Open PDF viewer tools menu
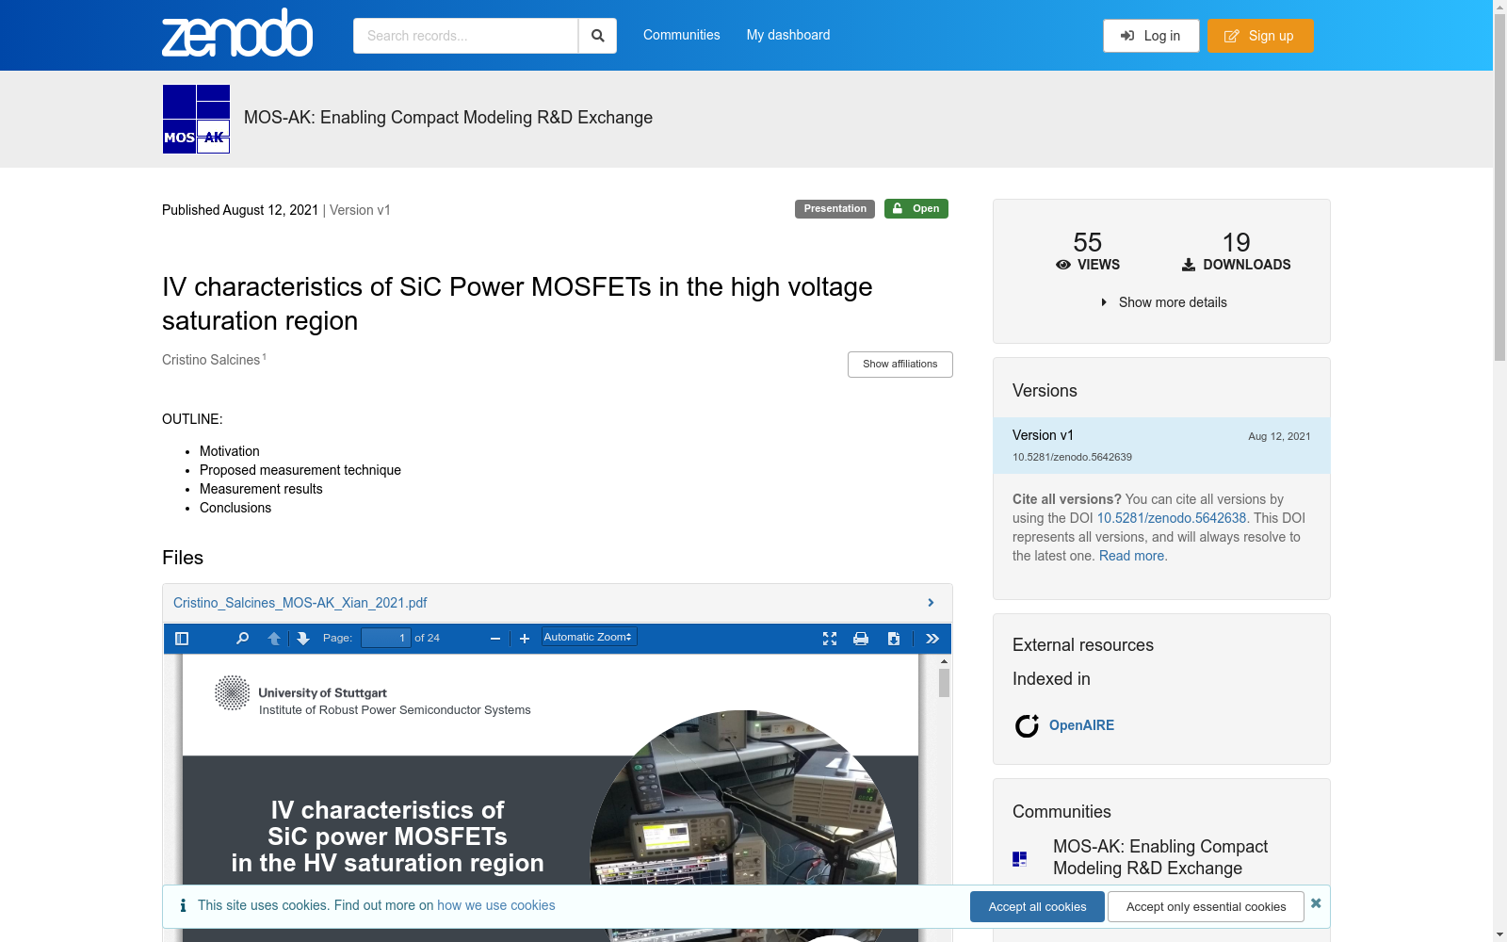The image size is (1507, 942). click(932, 639)
